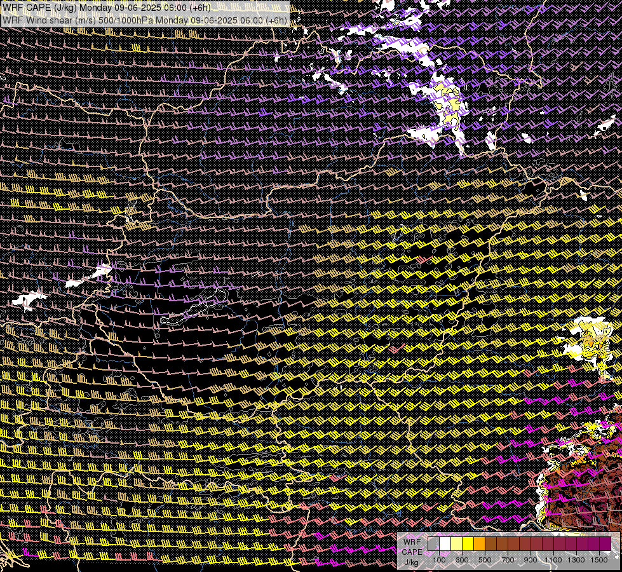Click the "CAPE" word inside the legend box

(412, 552)
